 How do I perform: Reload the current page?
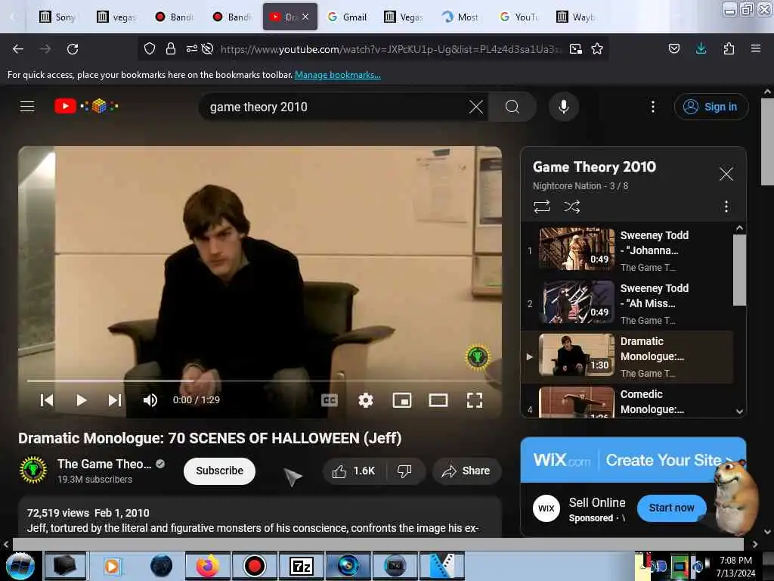(73, 49)
